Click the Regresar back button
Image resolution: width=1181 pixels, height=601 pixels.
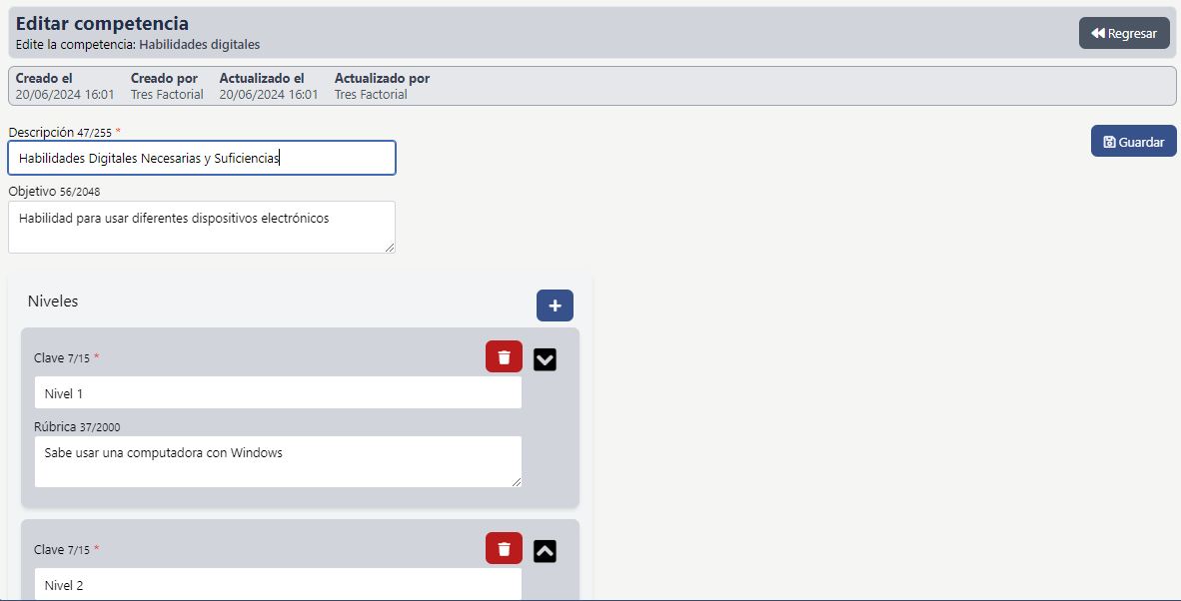pyautogui.click(x=1124, y=33)
